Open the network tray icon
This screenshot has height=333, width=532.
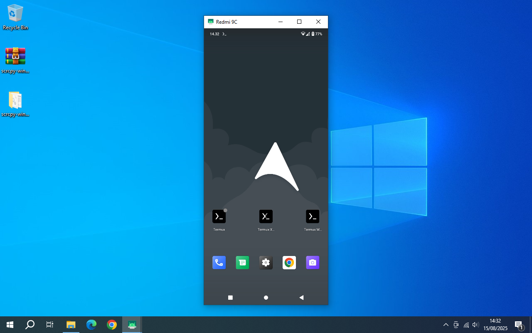[x=466, y=325]
